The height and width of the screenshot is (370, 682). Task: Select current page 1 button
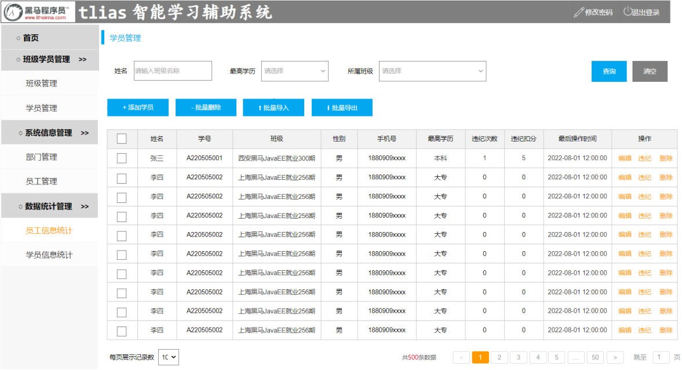tap(480, 357)
